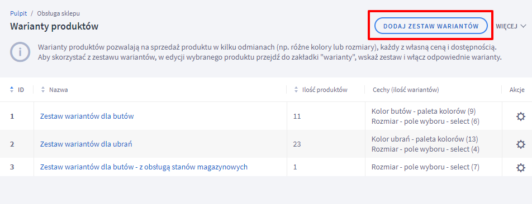Sort table using Nazwa column arrows
This screenshot has width=532, height=204.
(x=42, y=90)
